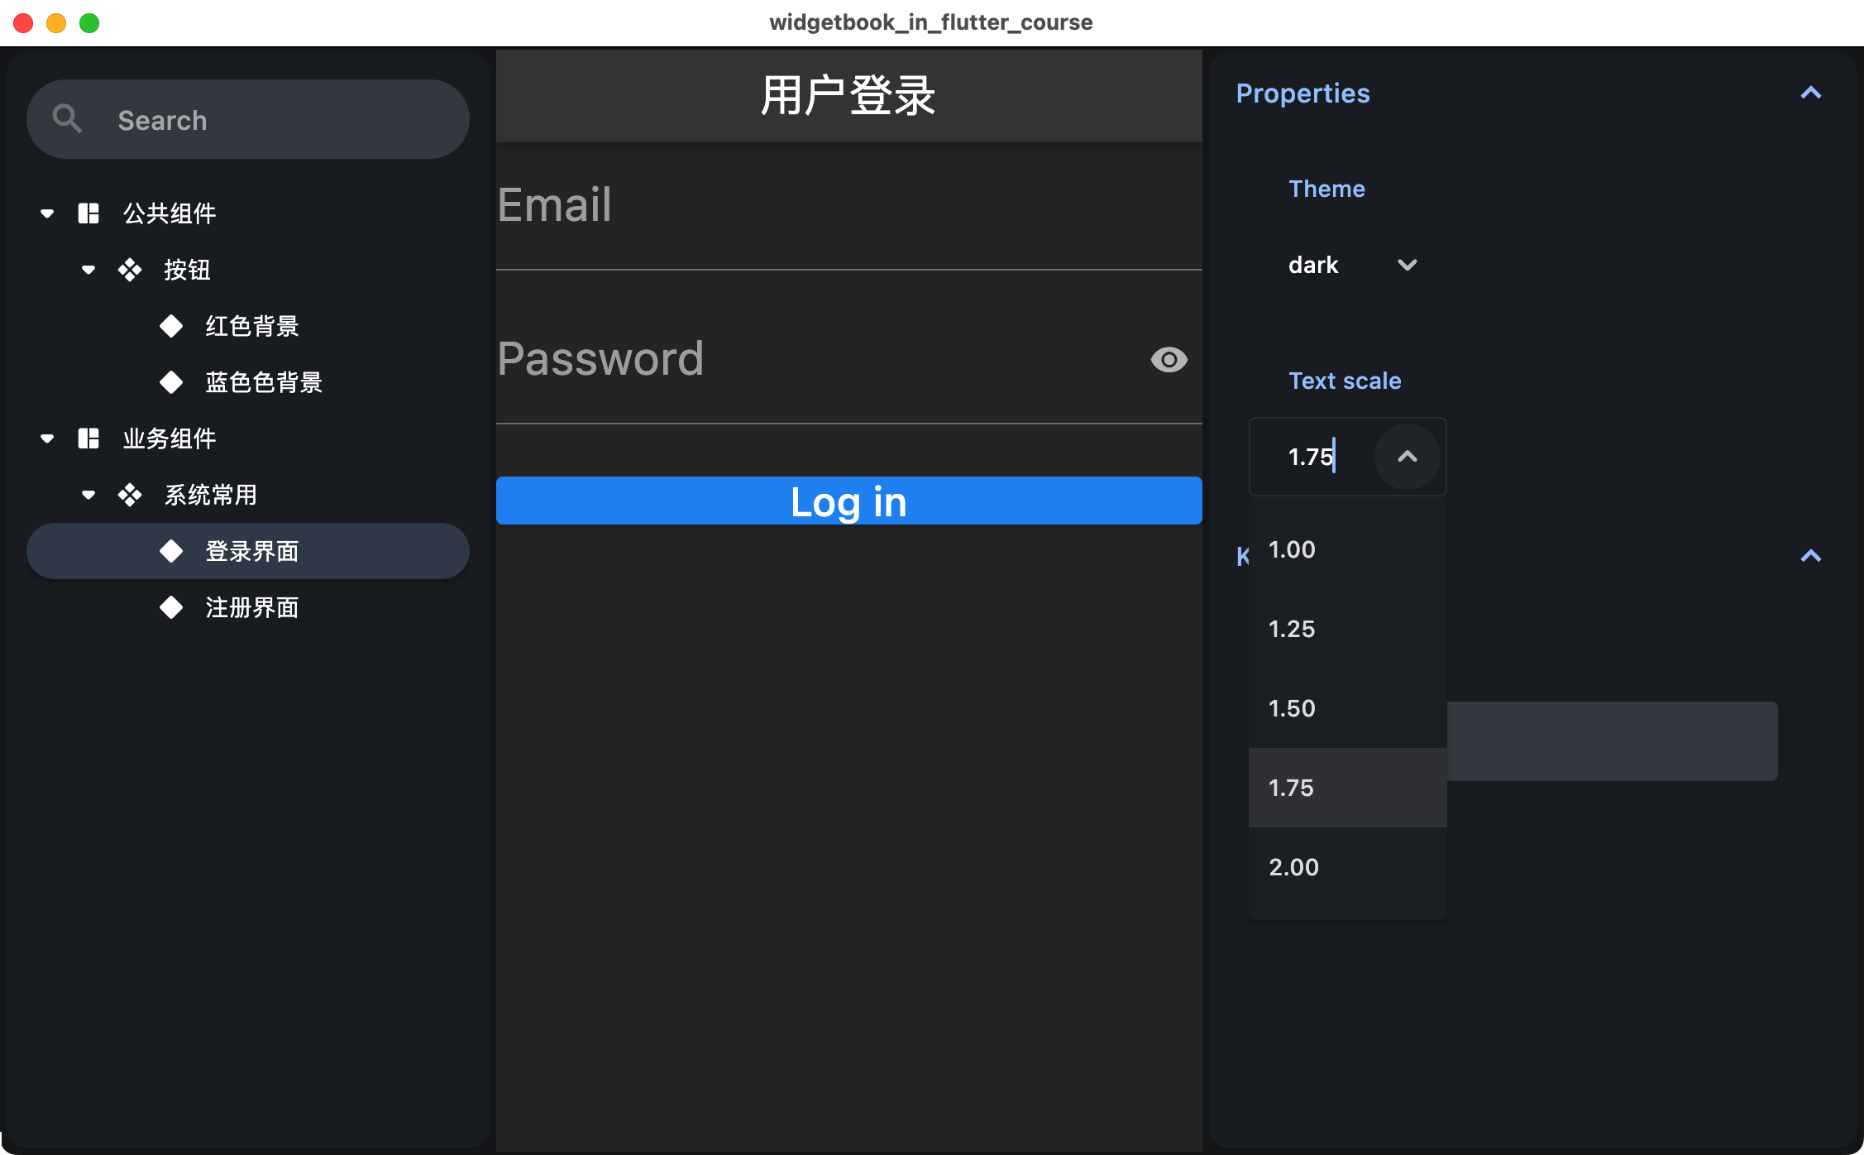This screenshot has height=1155, width=1864.
Task: Select 1.25 text scale option
Action: tap(1348, 629)
